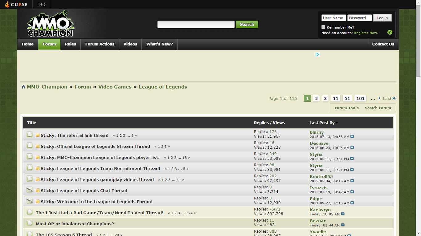Toggle the Remember Me checkbox

(323, 27)
